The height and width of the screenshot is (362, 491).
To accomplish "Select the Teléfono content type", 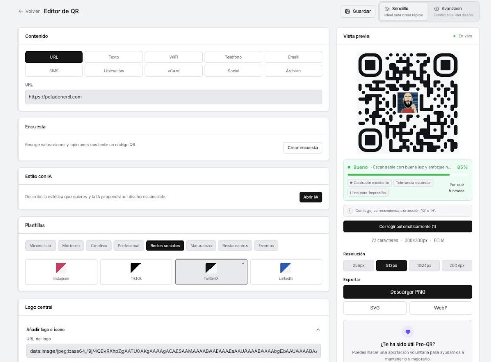I will click(x=233, y=57).
